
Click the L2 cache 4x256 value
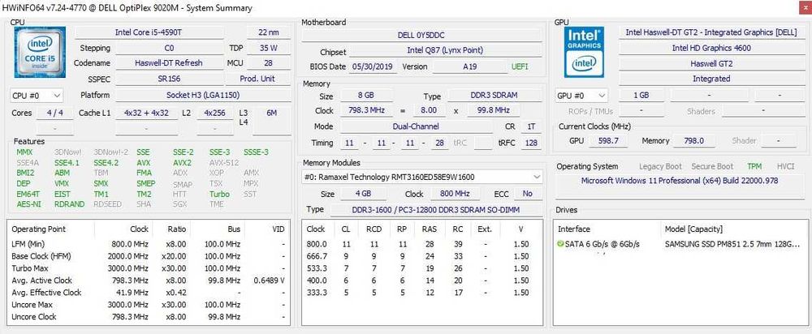click(215, 113)
